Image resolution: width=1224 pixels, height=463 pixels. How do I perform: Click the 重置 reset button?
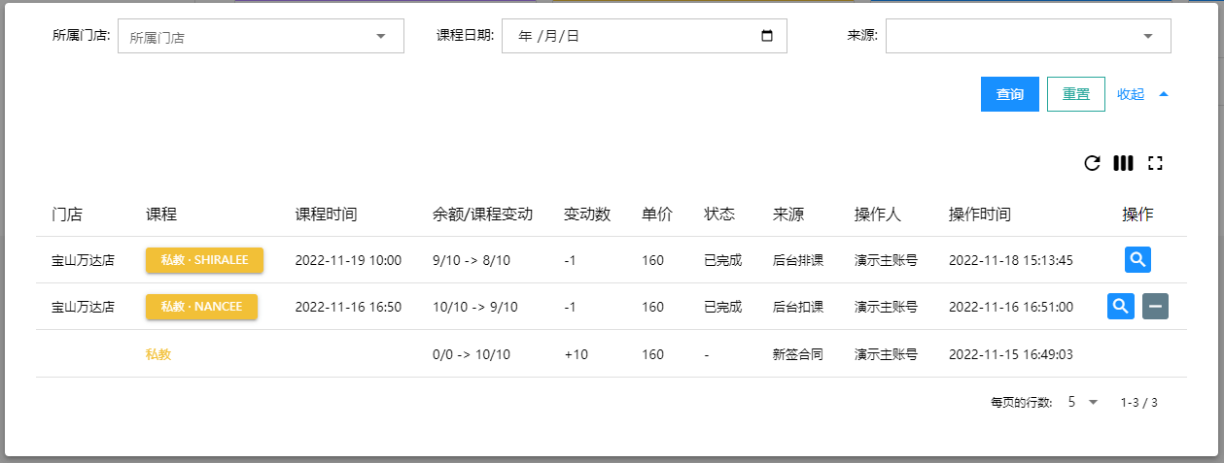[1075, 94]
